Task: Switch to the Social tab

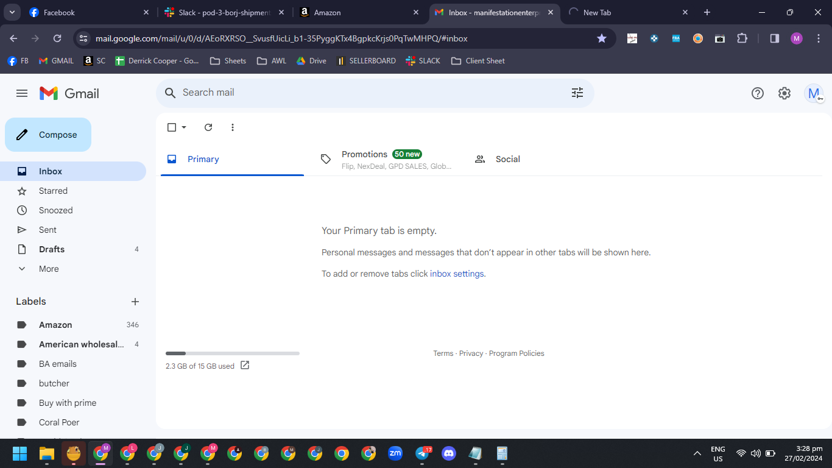Action: coord(508,159)
